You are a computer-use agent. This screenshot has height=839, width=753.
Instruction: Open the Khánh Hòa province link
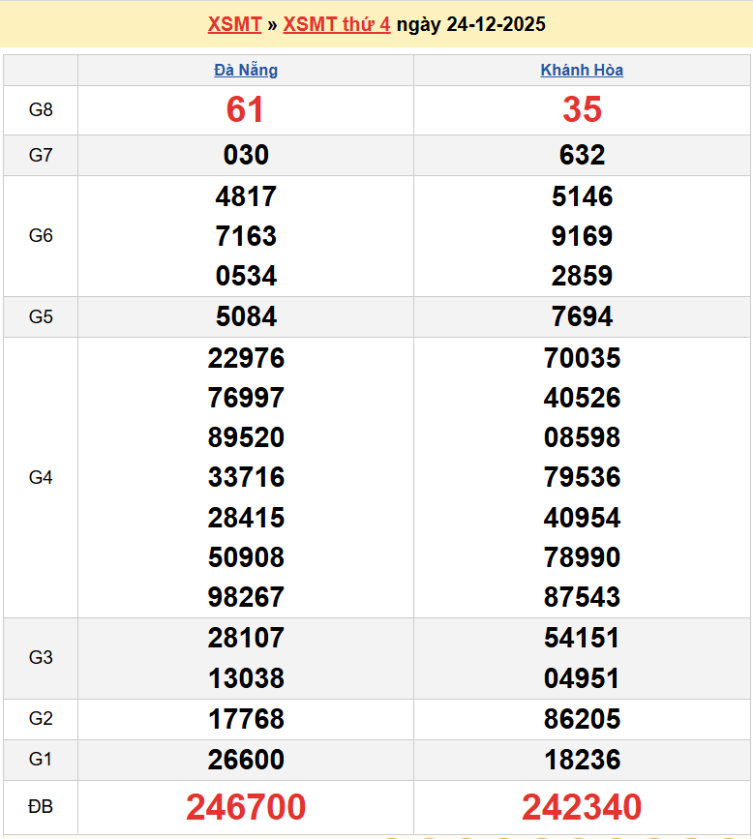[x=582, y=70]
